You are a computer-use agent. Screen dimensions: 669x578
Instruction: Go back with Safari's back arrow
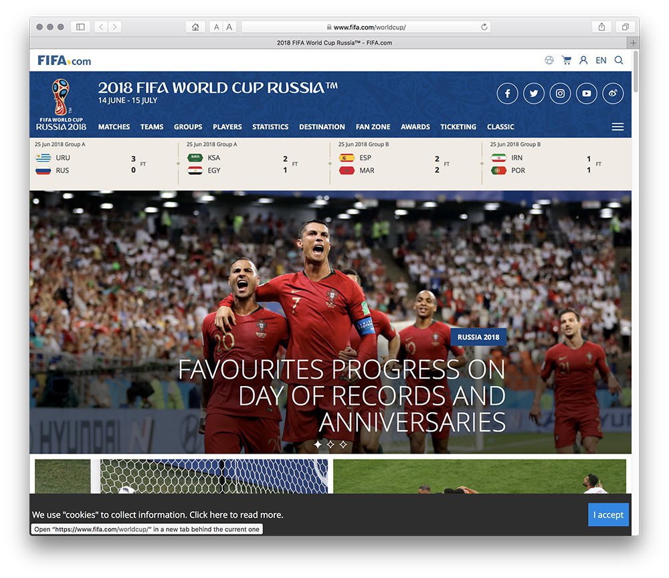point(101,27)
